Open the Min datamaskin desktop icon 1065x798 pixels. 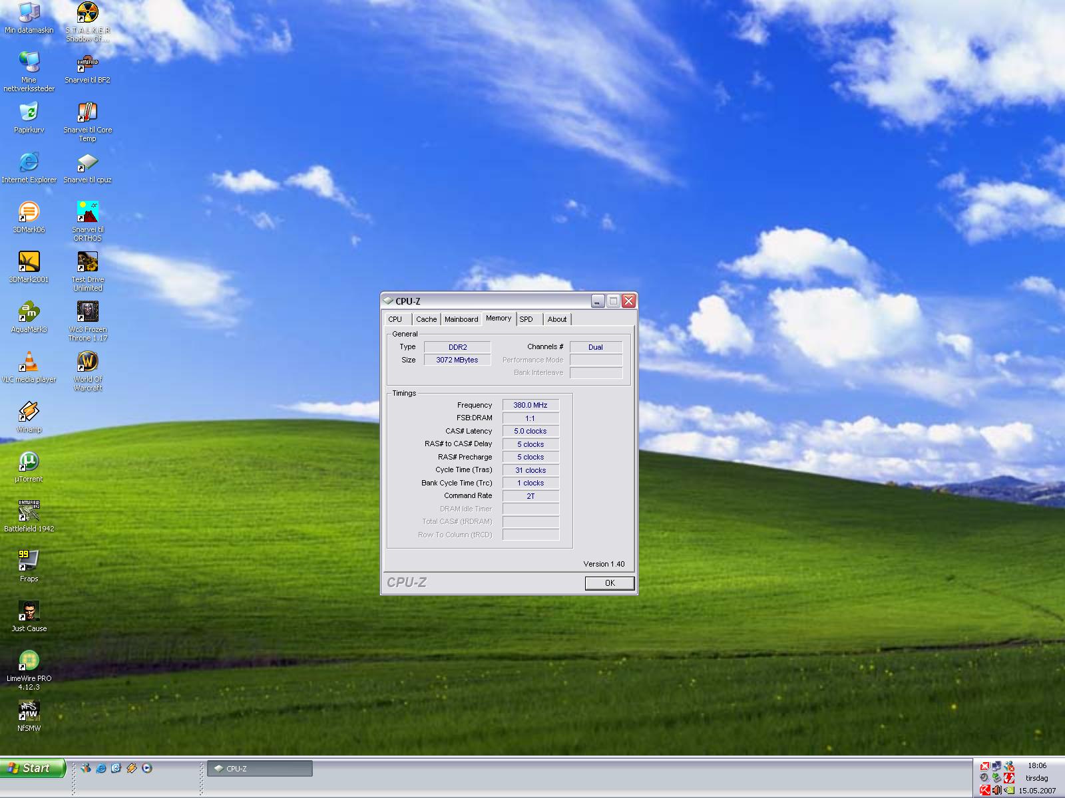(29, 18)
